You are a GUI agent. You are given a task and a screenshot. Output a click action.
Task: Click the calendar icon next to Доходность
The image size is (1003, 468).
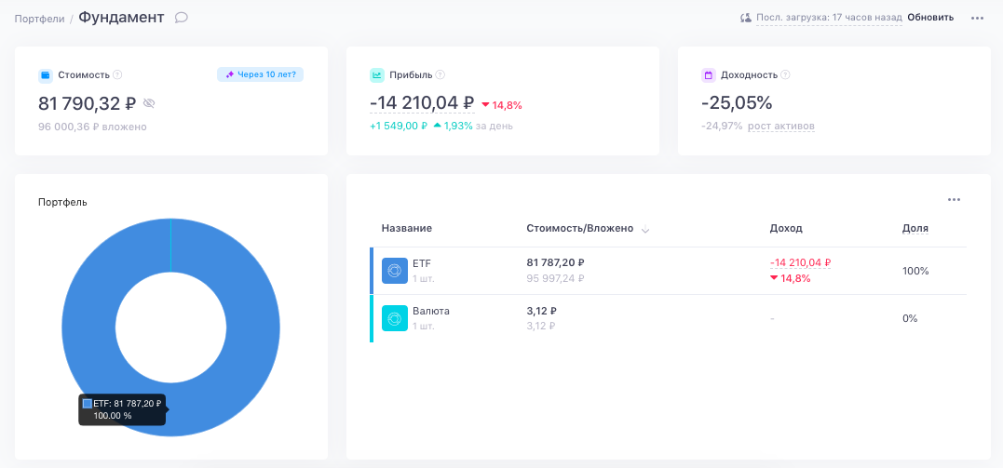708,75
